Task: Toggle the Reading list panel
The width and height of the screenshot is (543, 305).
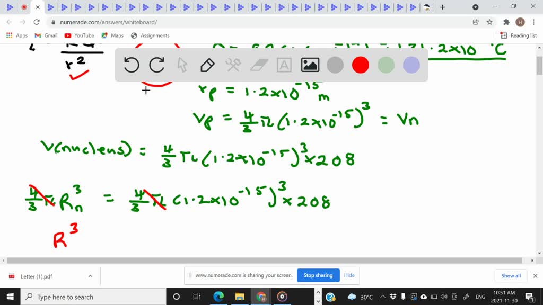Action: pos(518,35)
